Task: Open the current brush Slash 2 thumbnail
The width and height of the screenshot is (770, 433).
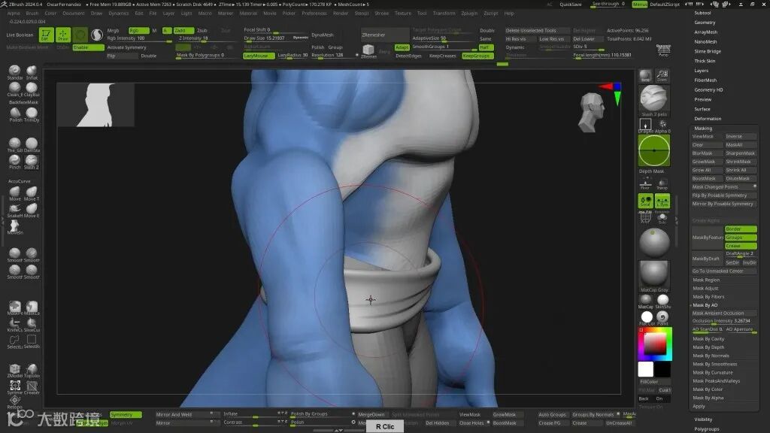Action: 653,98
